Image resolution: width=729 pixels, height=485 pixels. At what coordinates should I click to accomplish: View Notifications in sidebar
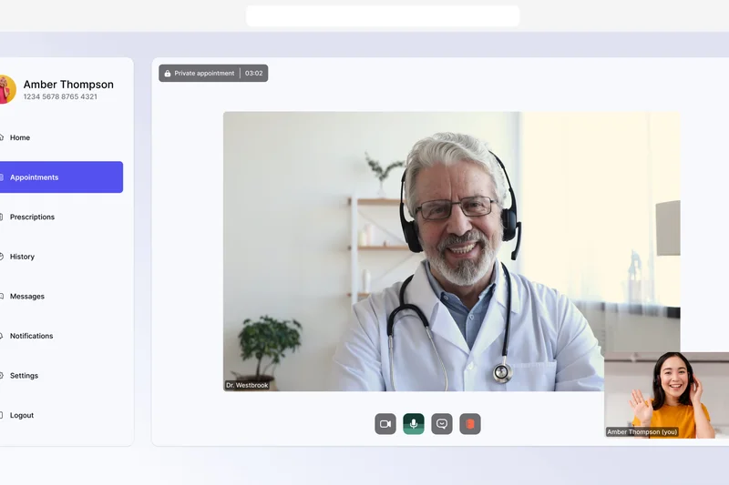click(x=31, y=336)
